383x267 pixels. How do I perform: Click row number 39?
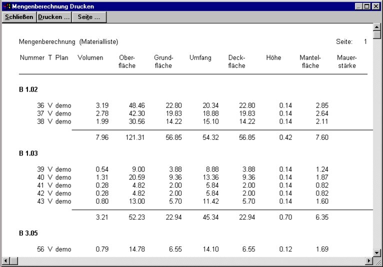point(40,169)
